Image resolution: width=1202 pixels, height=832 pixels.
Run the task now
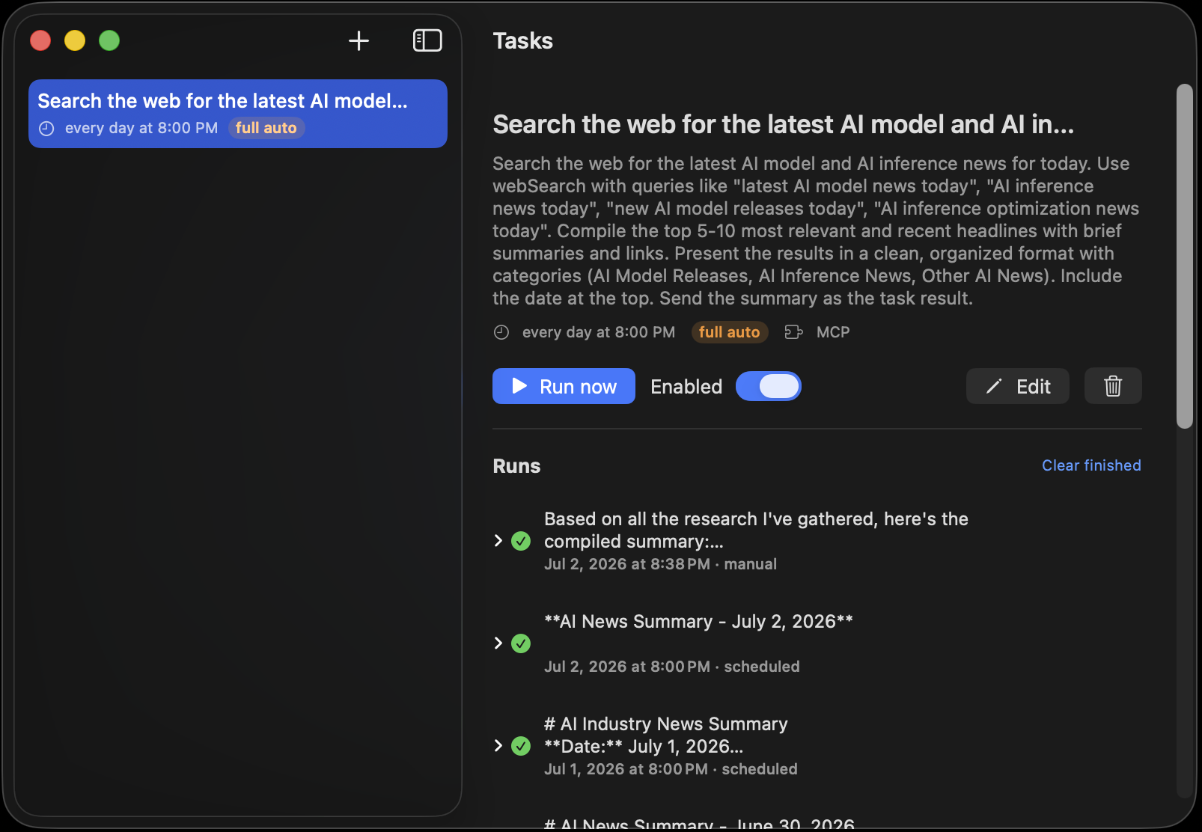point(564,386)
